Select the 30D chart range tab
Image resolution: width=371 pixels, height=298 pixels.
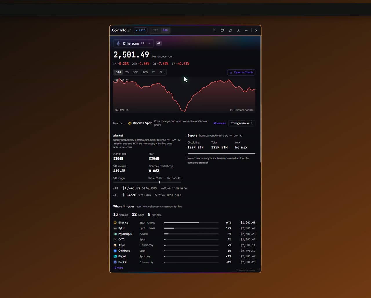[x=136, y=73]
